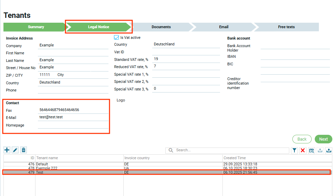
Task: Select the Free texts step tab
Action: click(286, 27)
